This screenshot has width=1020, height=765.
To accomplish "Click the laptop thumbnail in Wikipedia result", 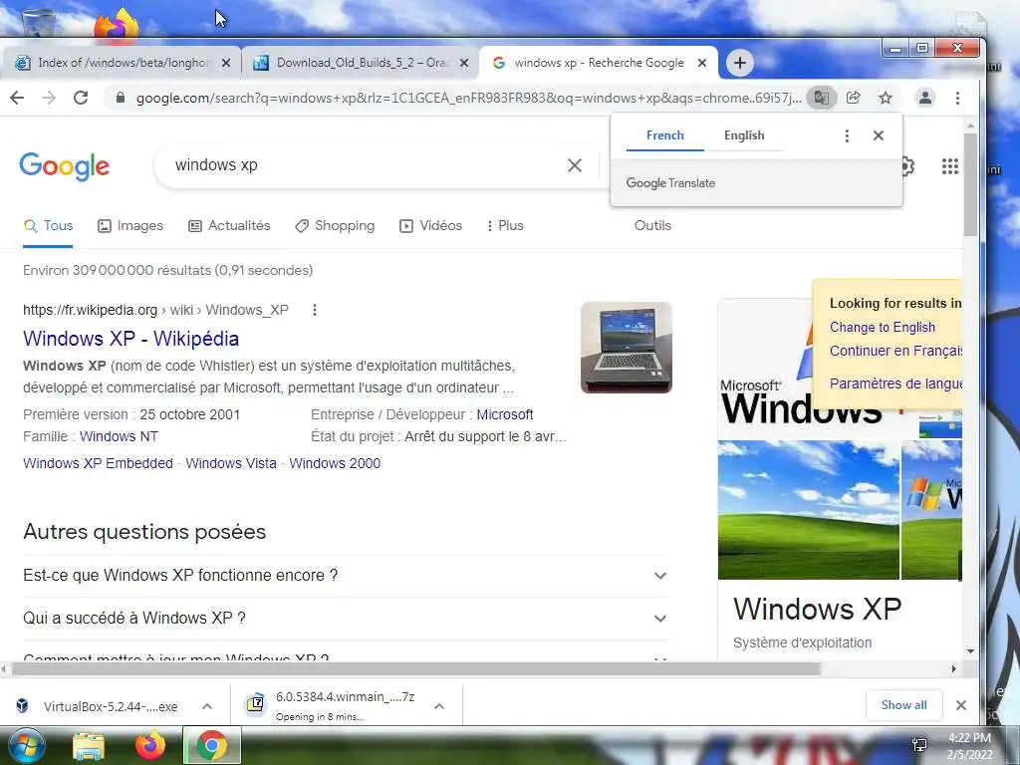I will [627, 348].
